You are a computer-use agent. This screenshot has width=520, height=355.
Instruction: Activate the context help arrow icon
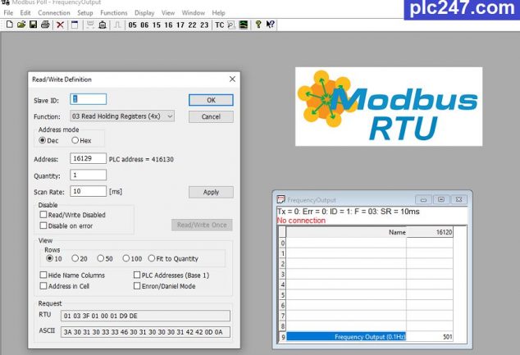[271, 25]
